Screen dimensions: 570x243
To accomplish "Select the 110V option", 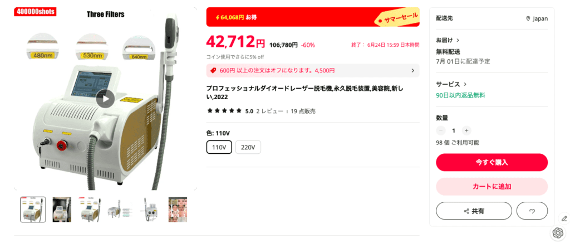I will coord(219,147).
